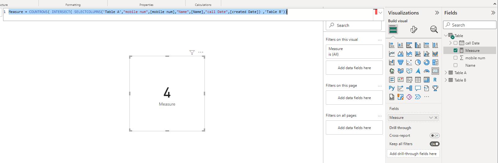Toggle Keep all filters switch

click(x=435, y=144)
